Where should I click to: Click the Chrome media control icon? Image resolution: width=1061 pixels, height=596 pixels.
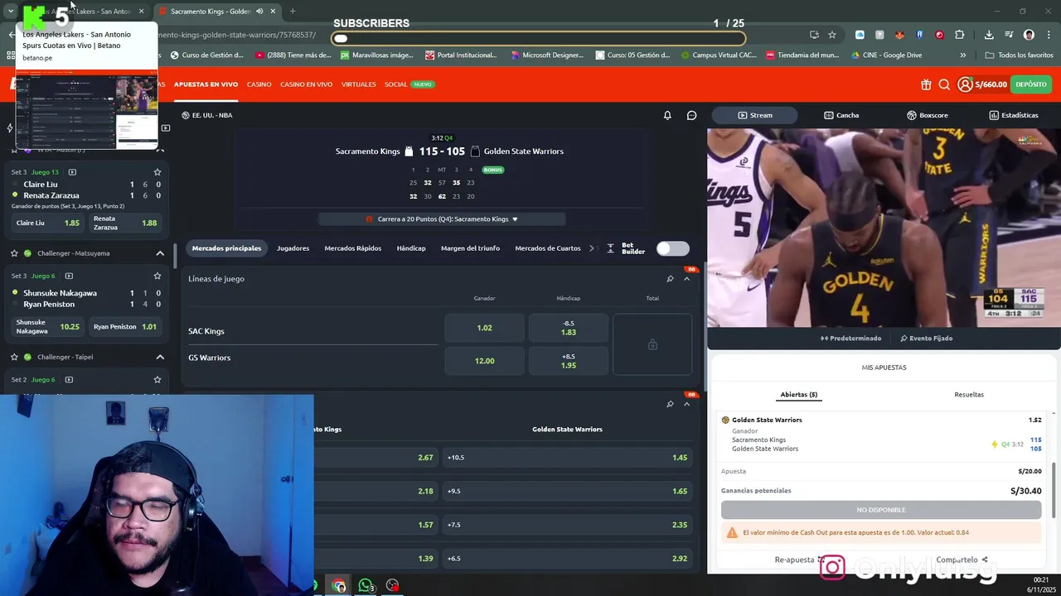coord(1009,35)
